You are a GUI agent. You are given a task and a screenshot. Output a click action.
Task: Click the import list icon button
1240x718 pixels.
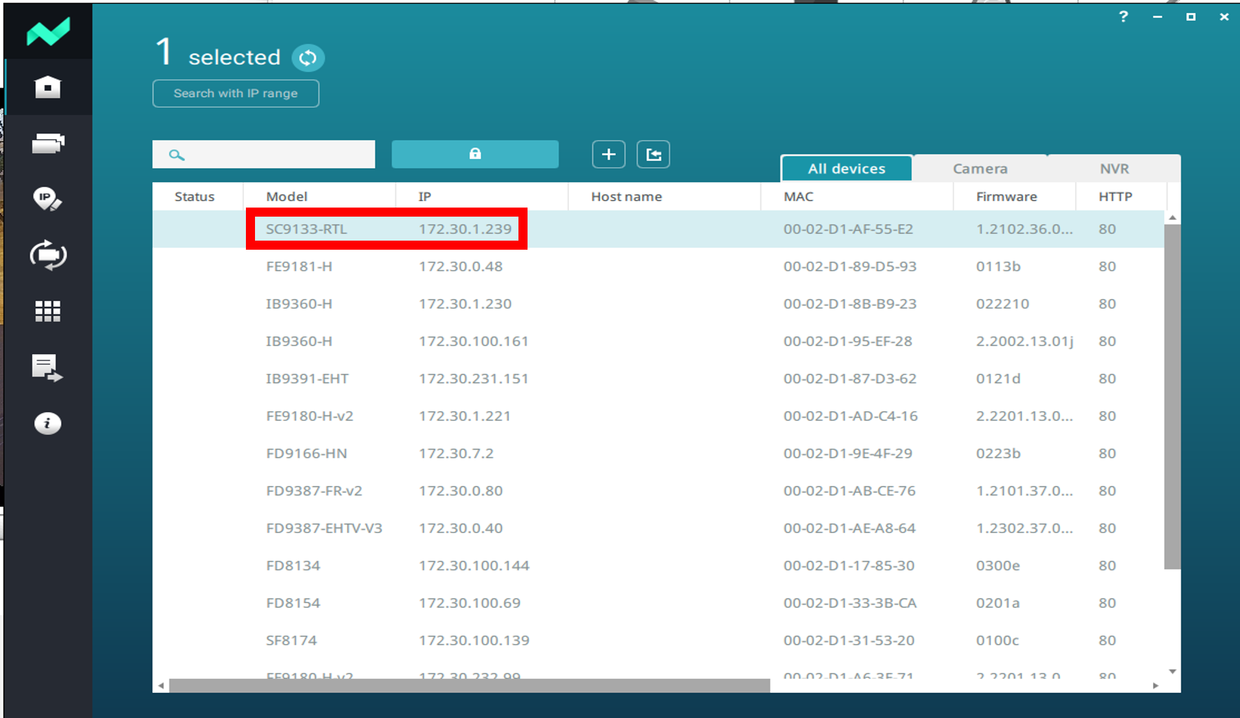pos(653,154)
